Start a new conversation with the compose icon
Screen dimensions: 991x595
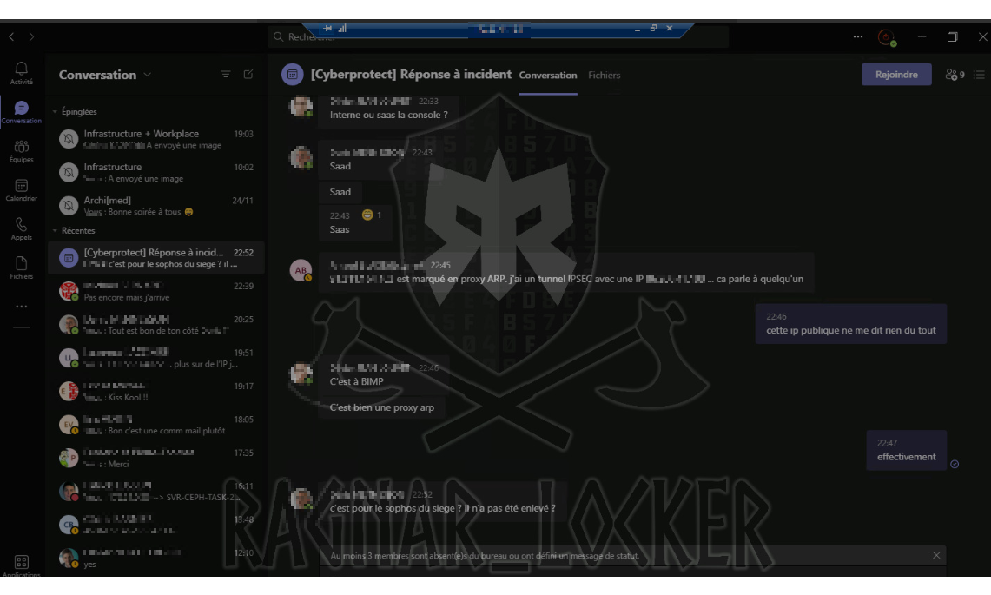[248, 75]
